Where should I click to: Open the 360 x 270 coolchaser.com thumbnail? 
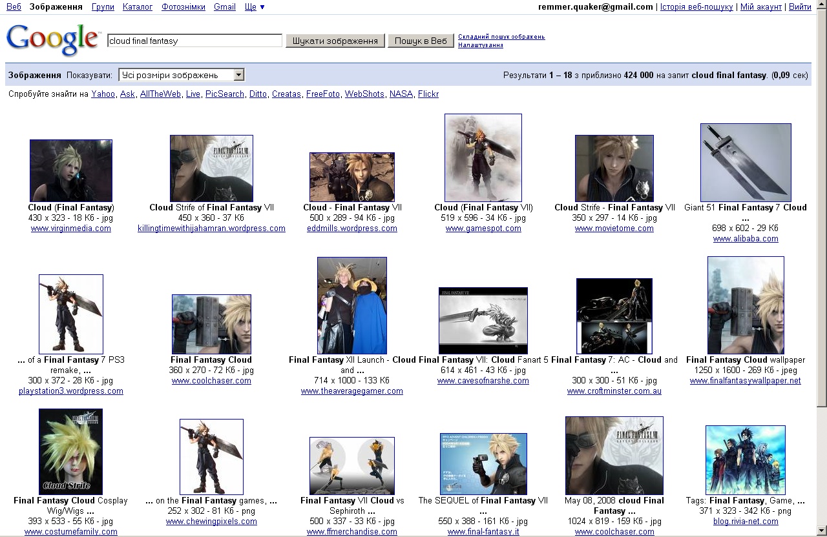click(x=211, y=324)
